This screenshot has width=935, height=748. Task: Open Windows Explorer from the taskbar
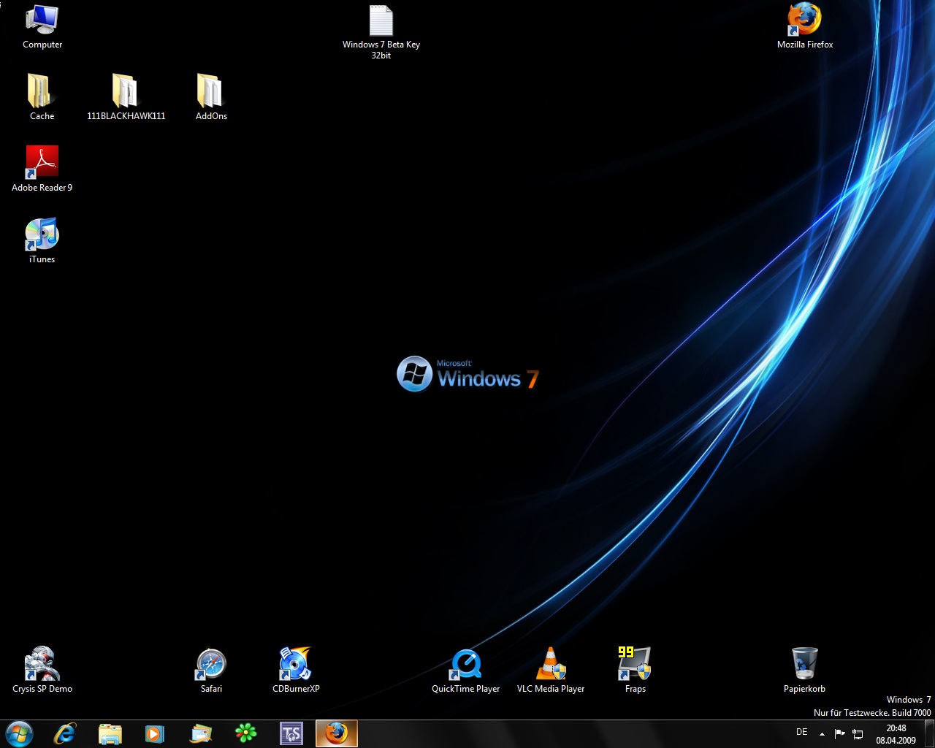point(110,733)
